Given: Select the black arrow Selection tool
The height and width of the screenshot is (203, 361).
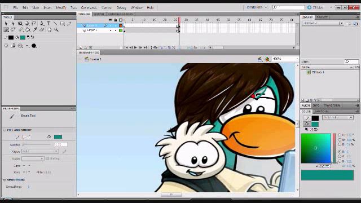Looking at the screenshot, I should tap(6, 24).
